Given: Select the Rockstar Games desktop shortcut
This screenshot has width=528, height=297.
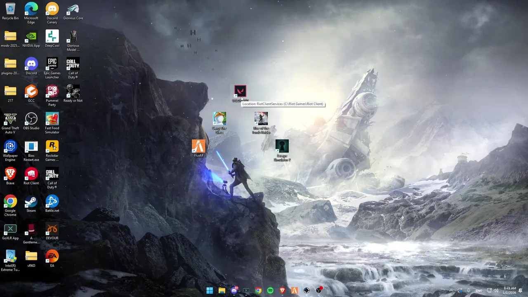Looking at the screenshot, I should point(52,151).
